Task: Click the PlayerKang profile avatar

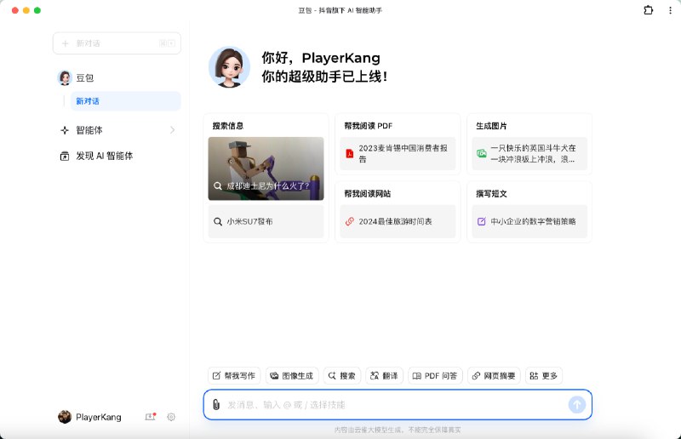Action: (65, 417)
